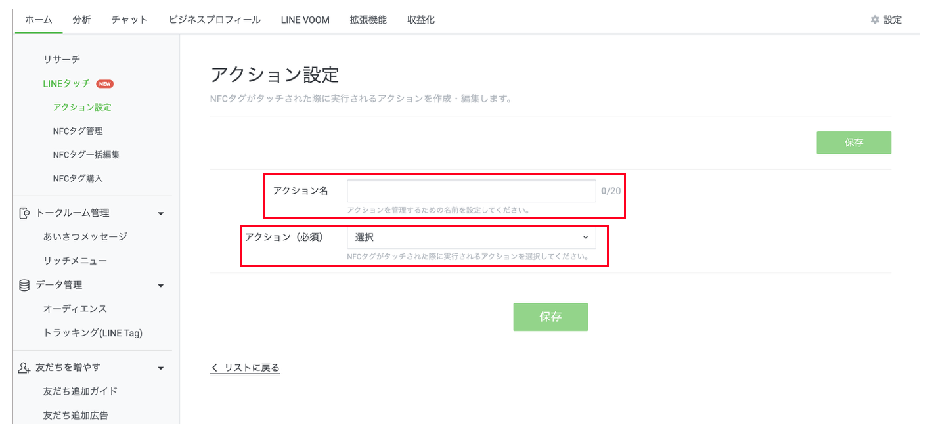Collapse the データ管理 section arrow
The image size is (932, 440).
point(161,286)
